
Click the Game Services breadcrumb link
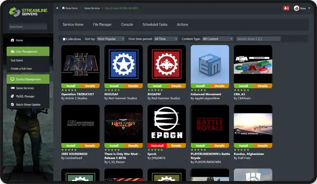click(x=92, y=8)
